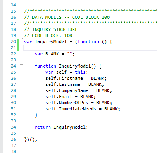This screenshot has height=153, width=157.
Task: Collapse the InquiryModel variable region at line 20
Action: 21,42
